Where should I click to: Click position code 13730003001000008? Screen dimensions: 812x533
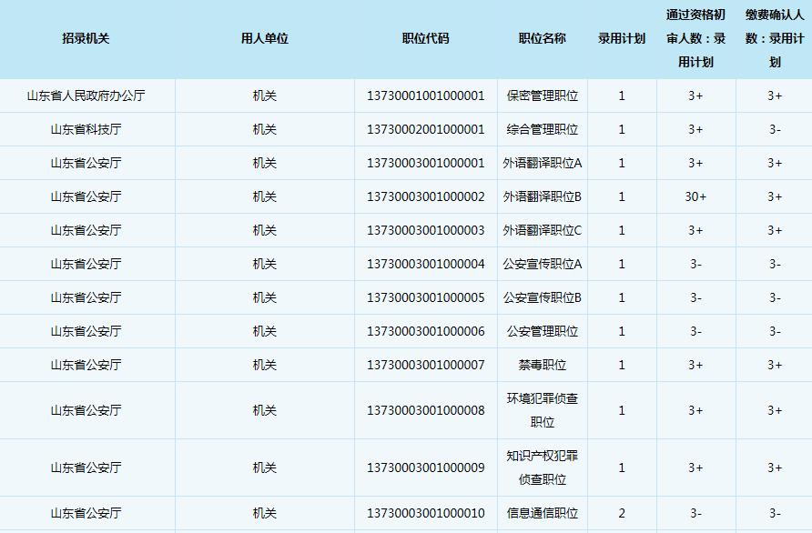426,410
